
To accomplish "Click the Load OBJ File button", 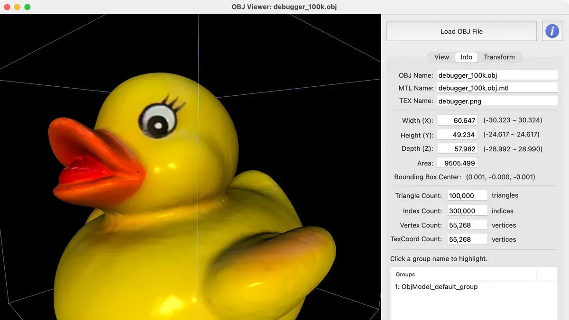I will 461,31.
